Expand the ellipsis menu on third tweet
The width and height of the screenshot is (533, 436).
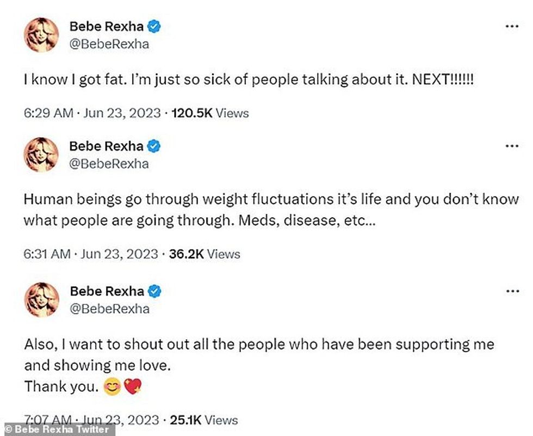pos(512,291)
